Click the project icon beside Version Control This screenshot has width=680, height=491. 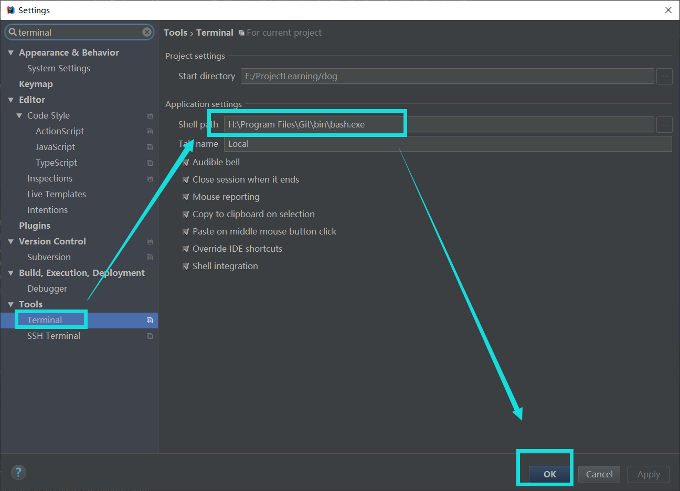point(150,241)
